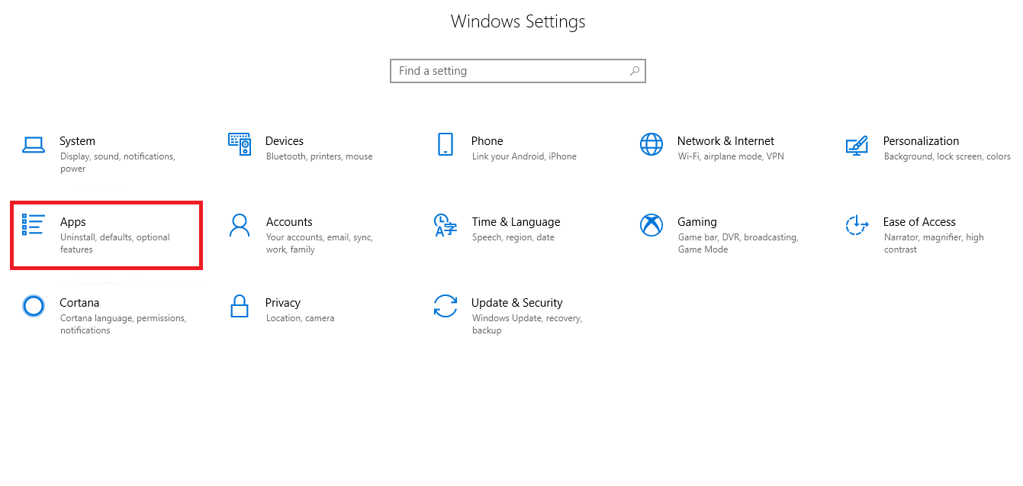Open the Devices keyboard-speaker icon
The height and width of the screenshot is (486, 1023).
[x=240, y=144]
